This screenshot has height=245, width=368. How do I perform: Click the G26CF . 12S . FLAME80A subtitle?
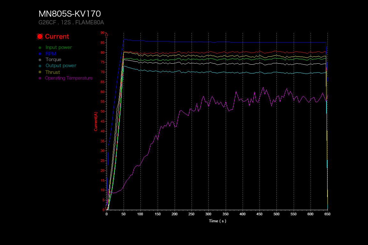pyautogui.click(x=71, y=22)
